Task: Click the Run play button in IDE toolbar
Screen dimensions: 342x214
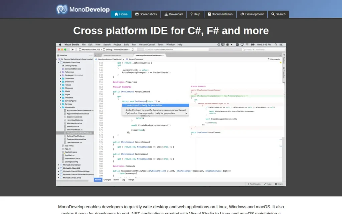Action: coord(72,49)
